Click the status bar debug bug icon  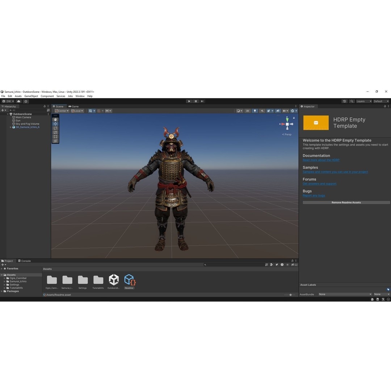tap(372, 299)
